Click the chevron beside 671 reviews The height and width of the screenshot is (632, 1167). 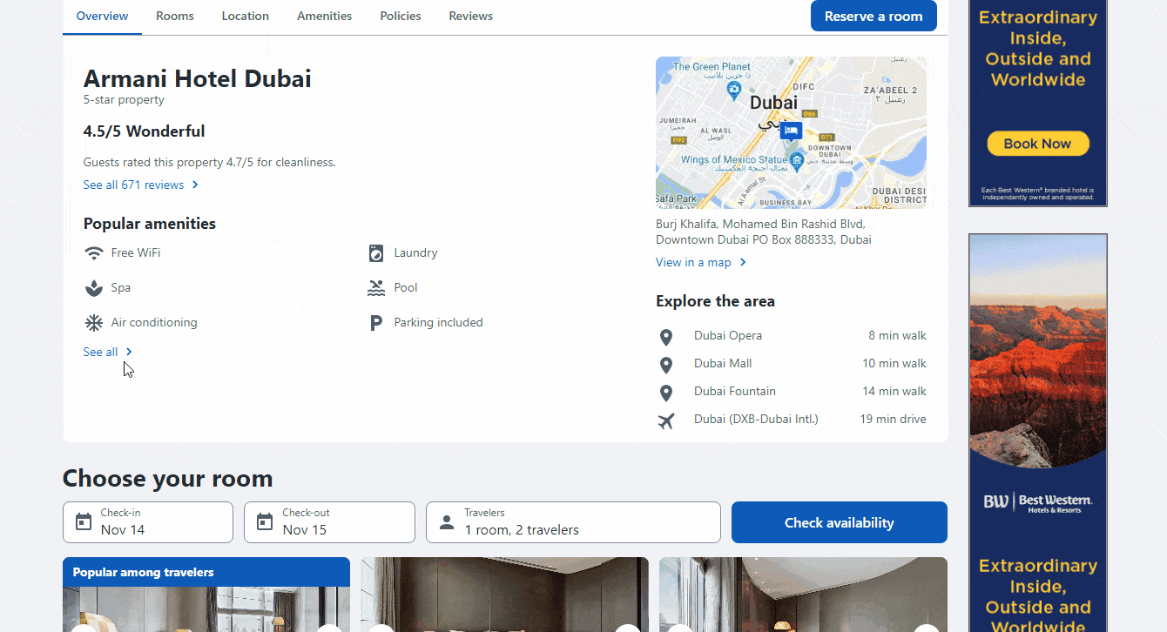(x=195, y=185)
